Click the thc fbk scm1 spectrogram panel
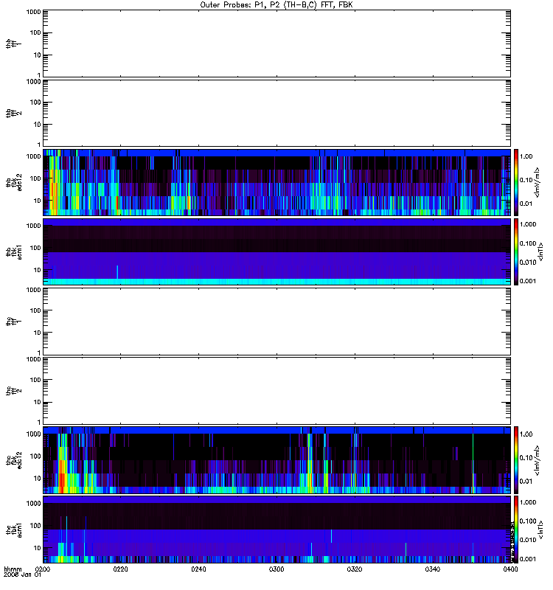Screen dimensions: 553x590 pyautogui.click(x=277, y=530)
